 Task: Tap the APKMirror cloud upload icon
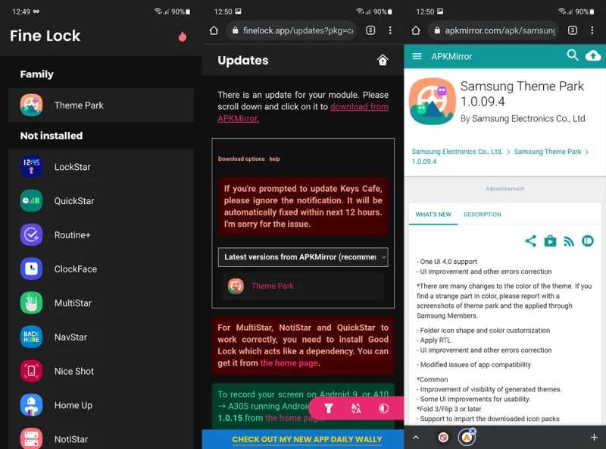[x=593, y=56]
